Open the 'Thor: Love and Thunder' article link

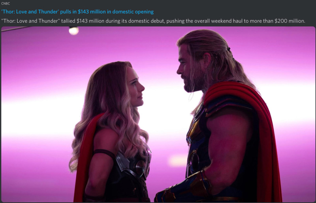pyautogui.click(x=77, y=12)
